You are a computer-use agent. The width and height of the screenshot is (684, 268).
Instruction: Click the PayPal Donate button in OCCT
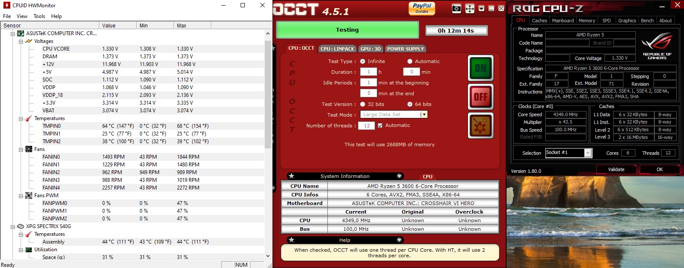422,8
